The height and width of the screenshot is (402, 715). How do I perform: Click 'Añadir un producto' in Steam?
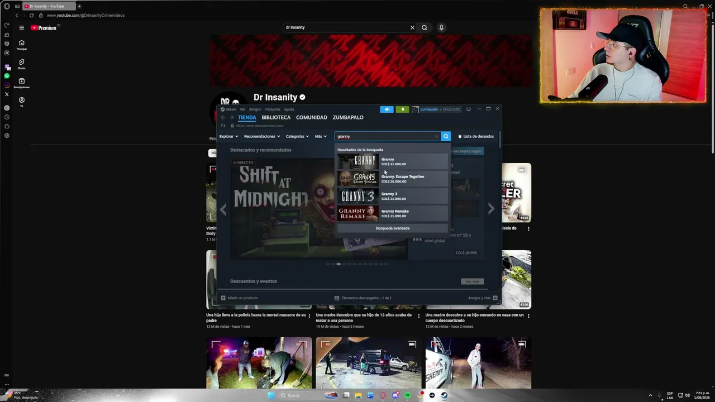click(240, 298)
